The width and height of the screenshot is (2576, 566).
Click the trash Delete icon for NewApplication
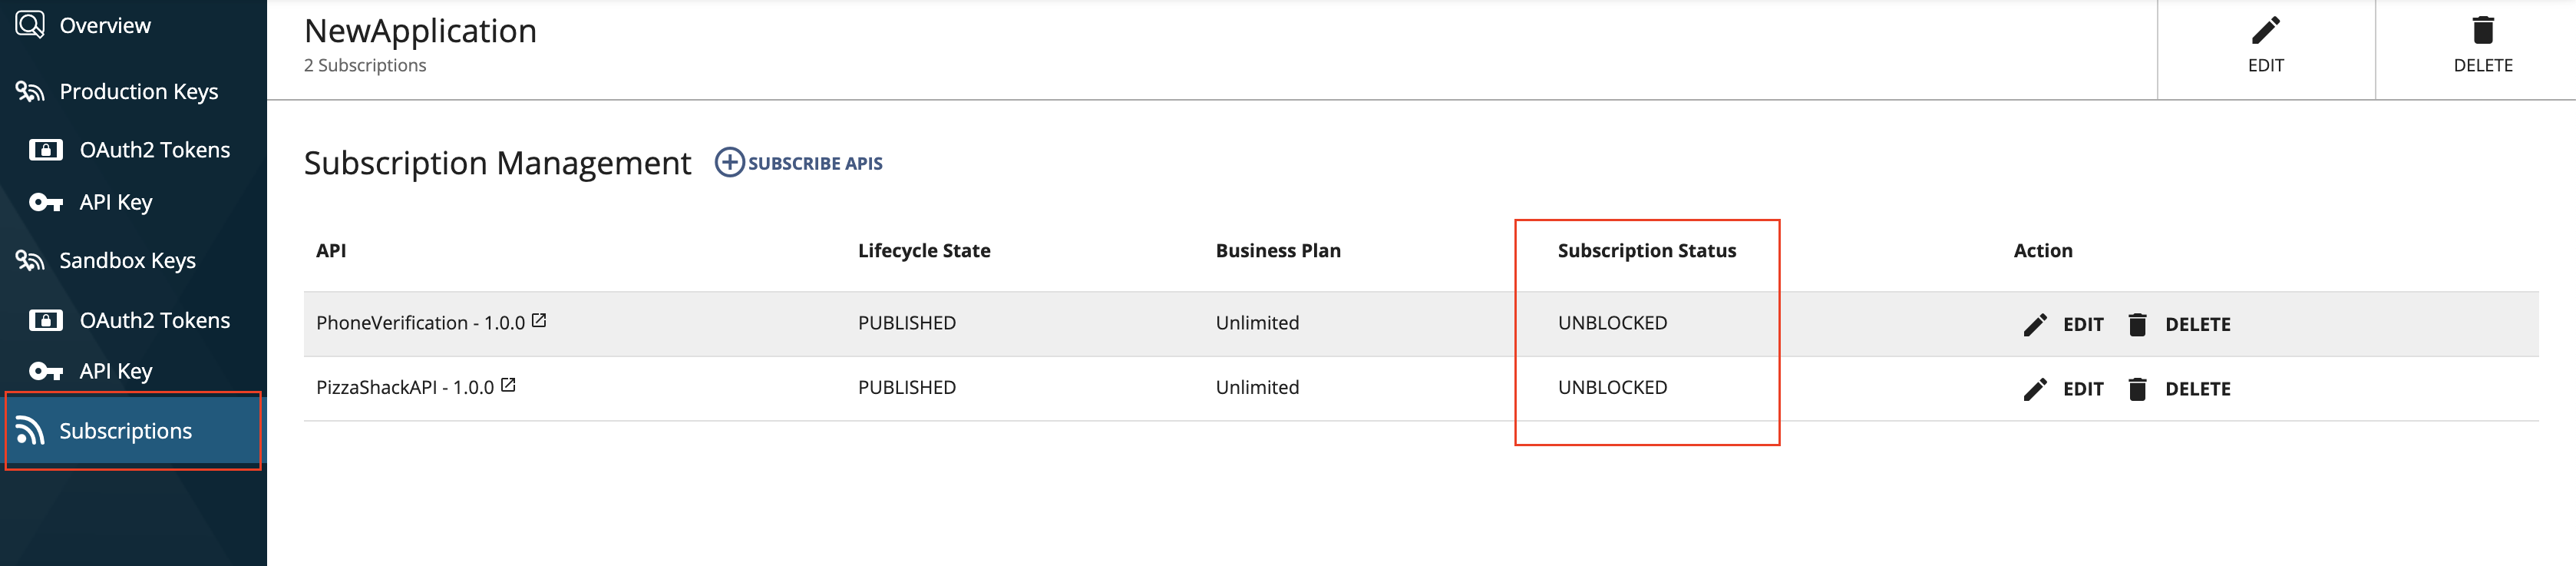pyautogui.click(x=2482, y=31)
